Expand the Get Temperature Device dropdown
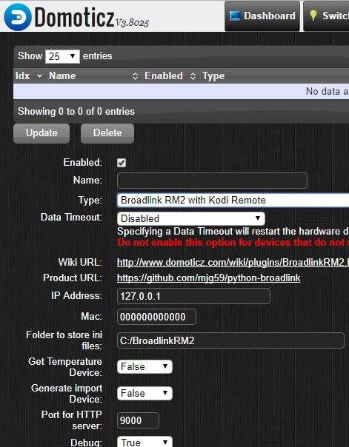 [x=144, y=366]
